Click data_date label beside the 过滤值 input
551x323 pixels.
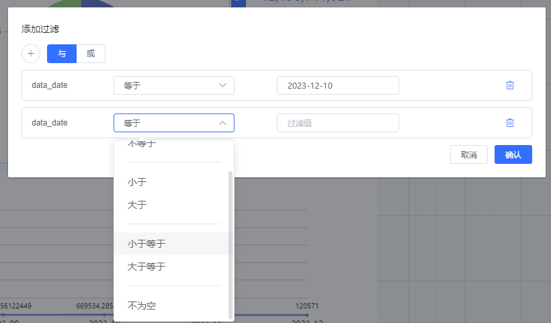[x=50, y=123]
